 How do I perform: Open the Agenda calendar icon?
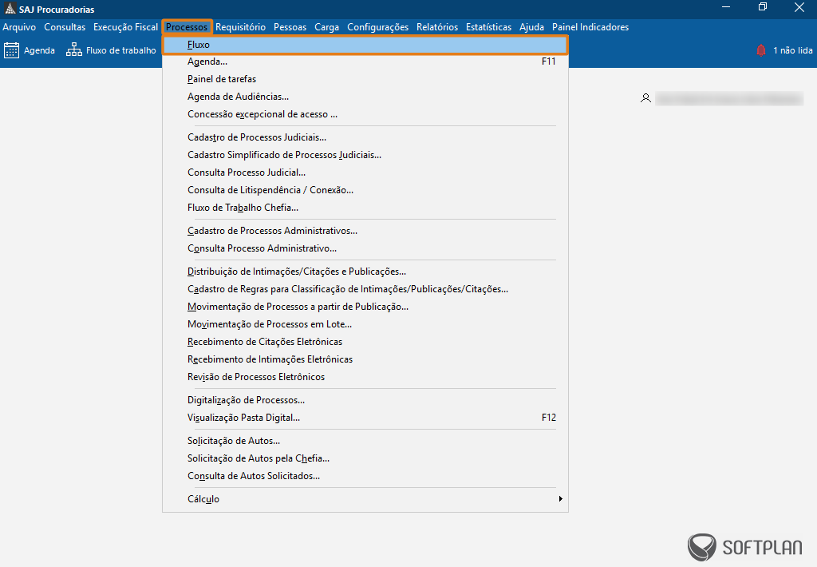pos(13,50)
